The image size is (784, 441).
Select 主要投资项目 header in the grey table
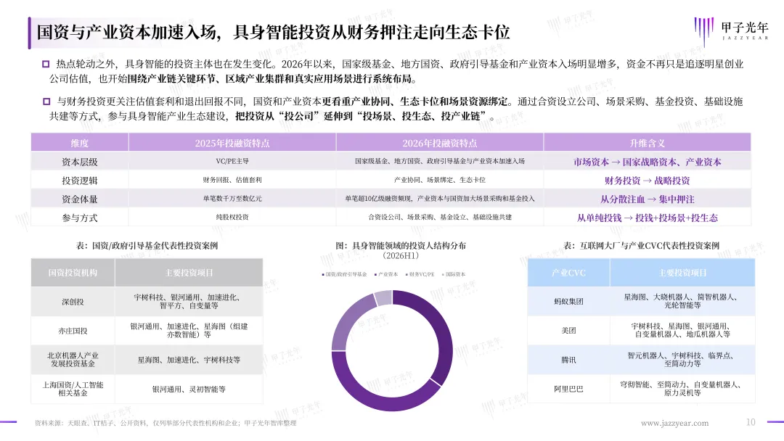click(x=189, y=273)
